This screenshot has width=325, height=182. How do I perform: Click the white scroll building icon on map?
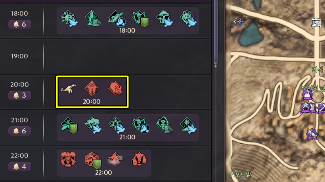click(316, 23)
